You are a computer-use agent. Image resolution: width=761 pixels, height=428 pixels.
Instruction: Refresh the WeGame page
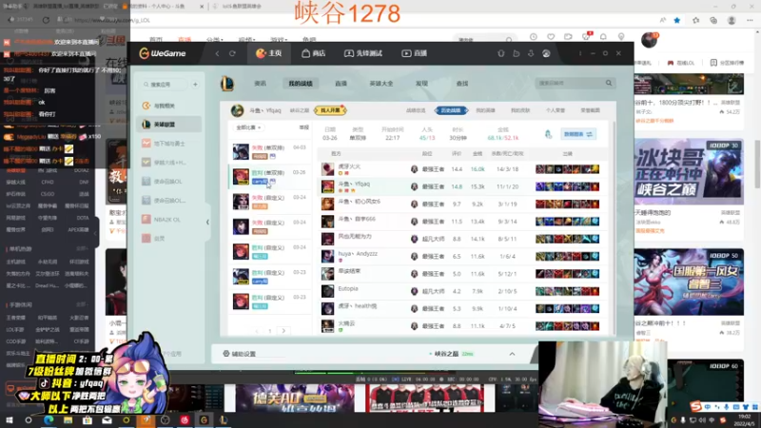coord(232,53)
